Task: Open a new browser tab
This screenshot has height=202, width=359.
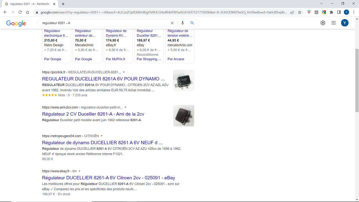Action: click(63, 4)
